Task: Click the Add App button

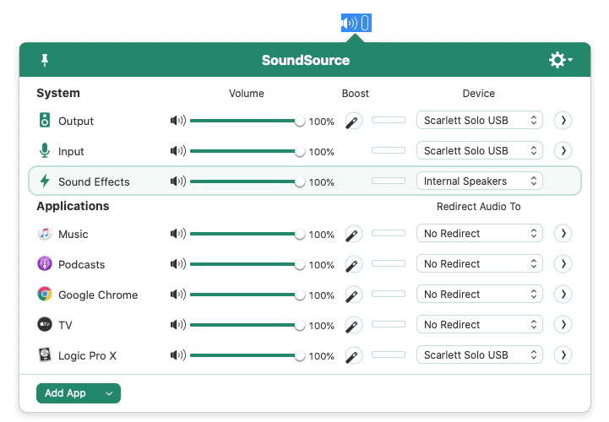Action: [66, 393]
